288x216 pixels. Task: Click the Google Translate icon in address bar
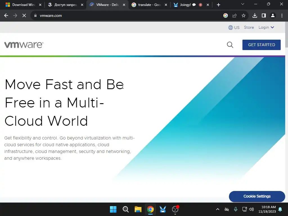[226, 16]
